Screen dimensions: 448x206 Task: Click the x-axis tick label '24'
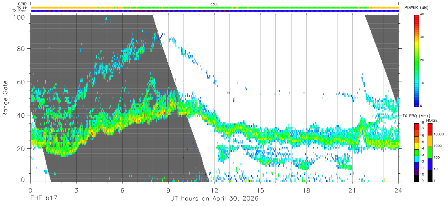(x=398, y=190)
